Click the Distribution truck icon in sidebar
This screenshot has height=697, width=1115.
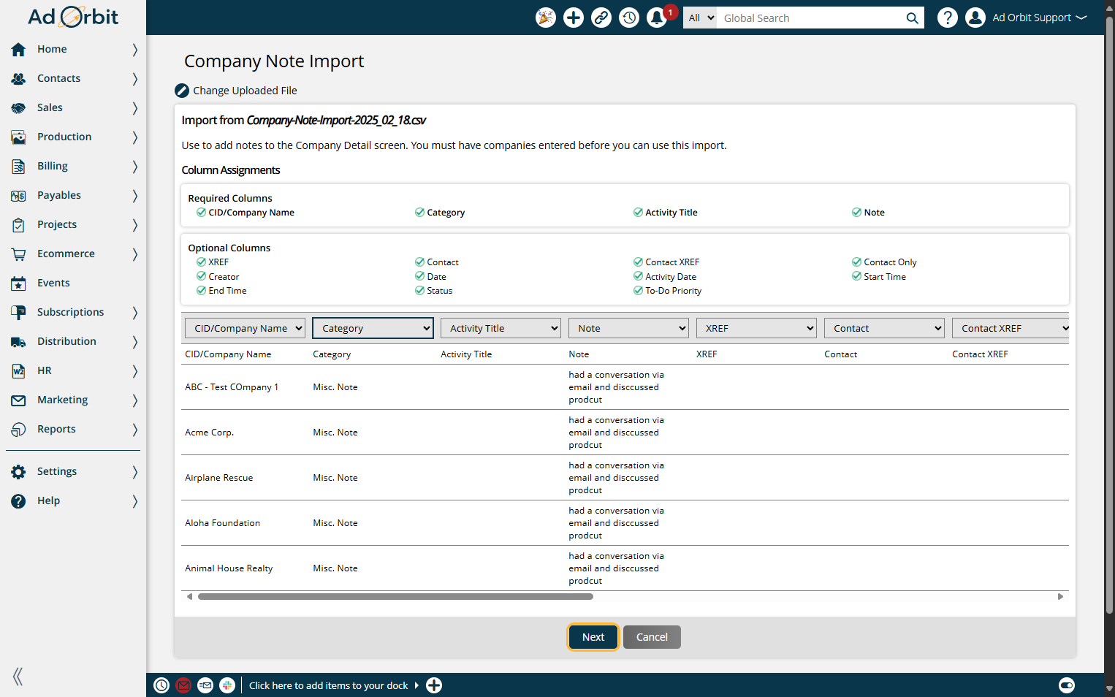click(18, 341)
